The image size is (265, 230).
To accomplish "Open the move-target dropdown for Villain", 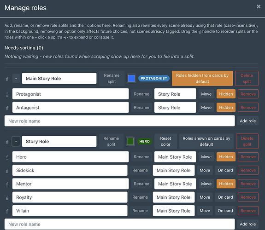I will [174, 211].
